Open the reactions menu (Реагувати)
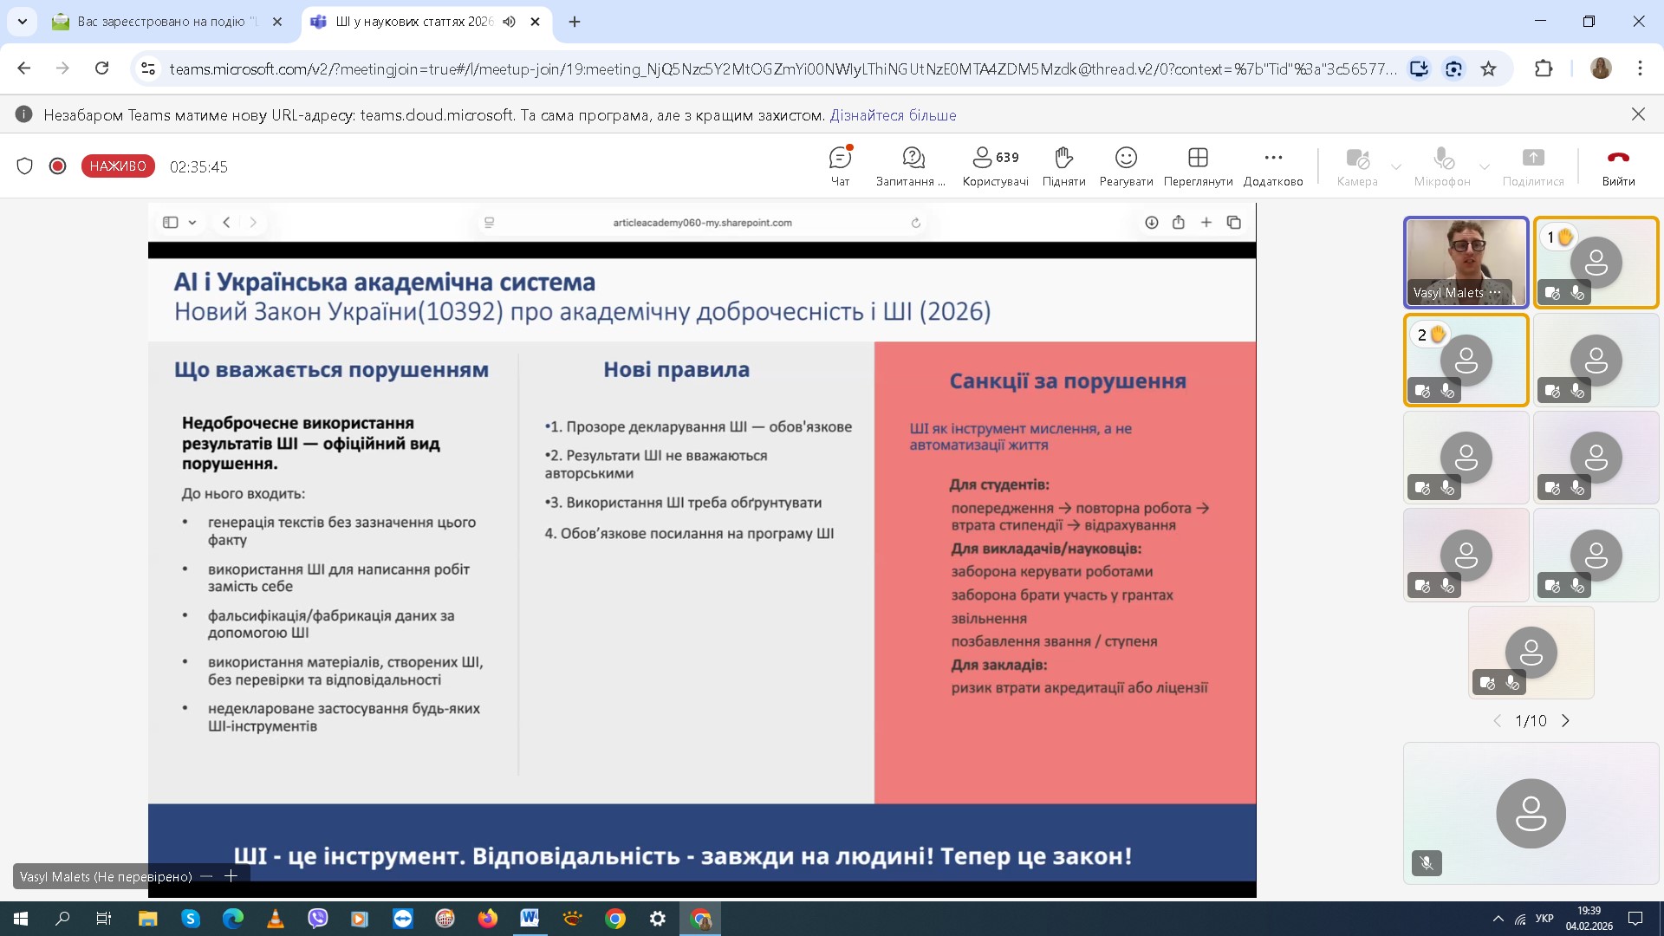Screen dimensions: 1664x936 pyautogui.click(x=1125, y=166)
